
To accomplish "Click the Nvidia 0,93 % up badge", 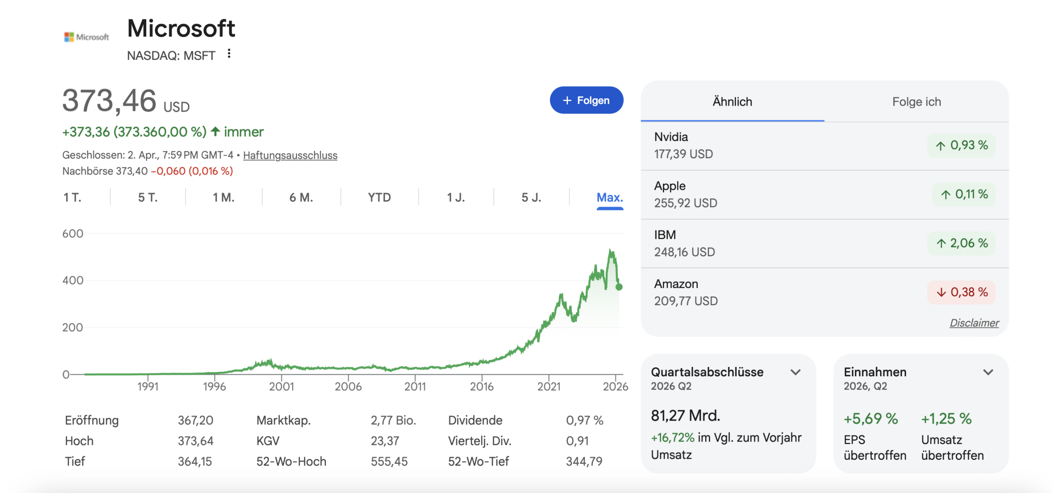I will 961,145.
